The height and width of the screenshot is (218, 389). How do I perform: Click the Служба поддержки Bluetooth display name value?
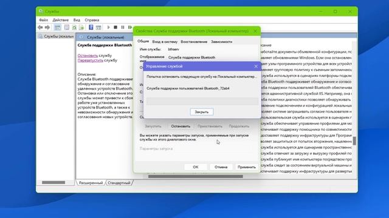191,58
